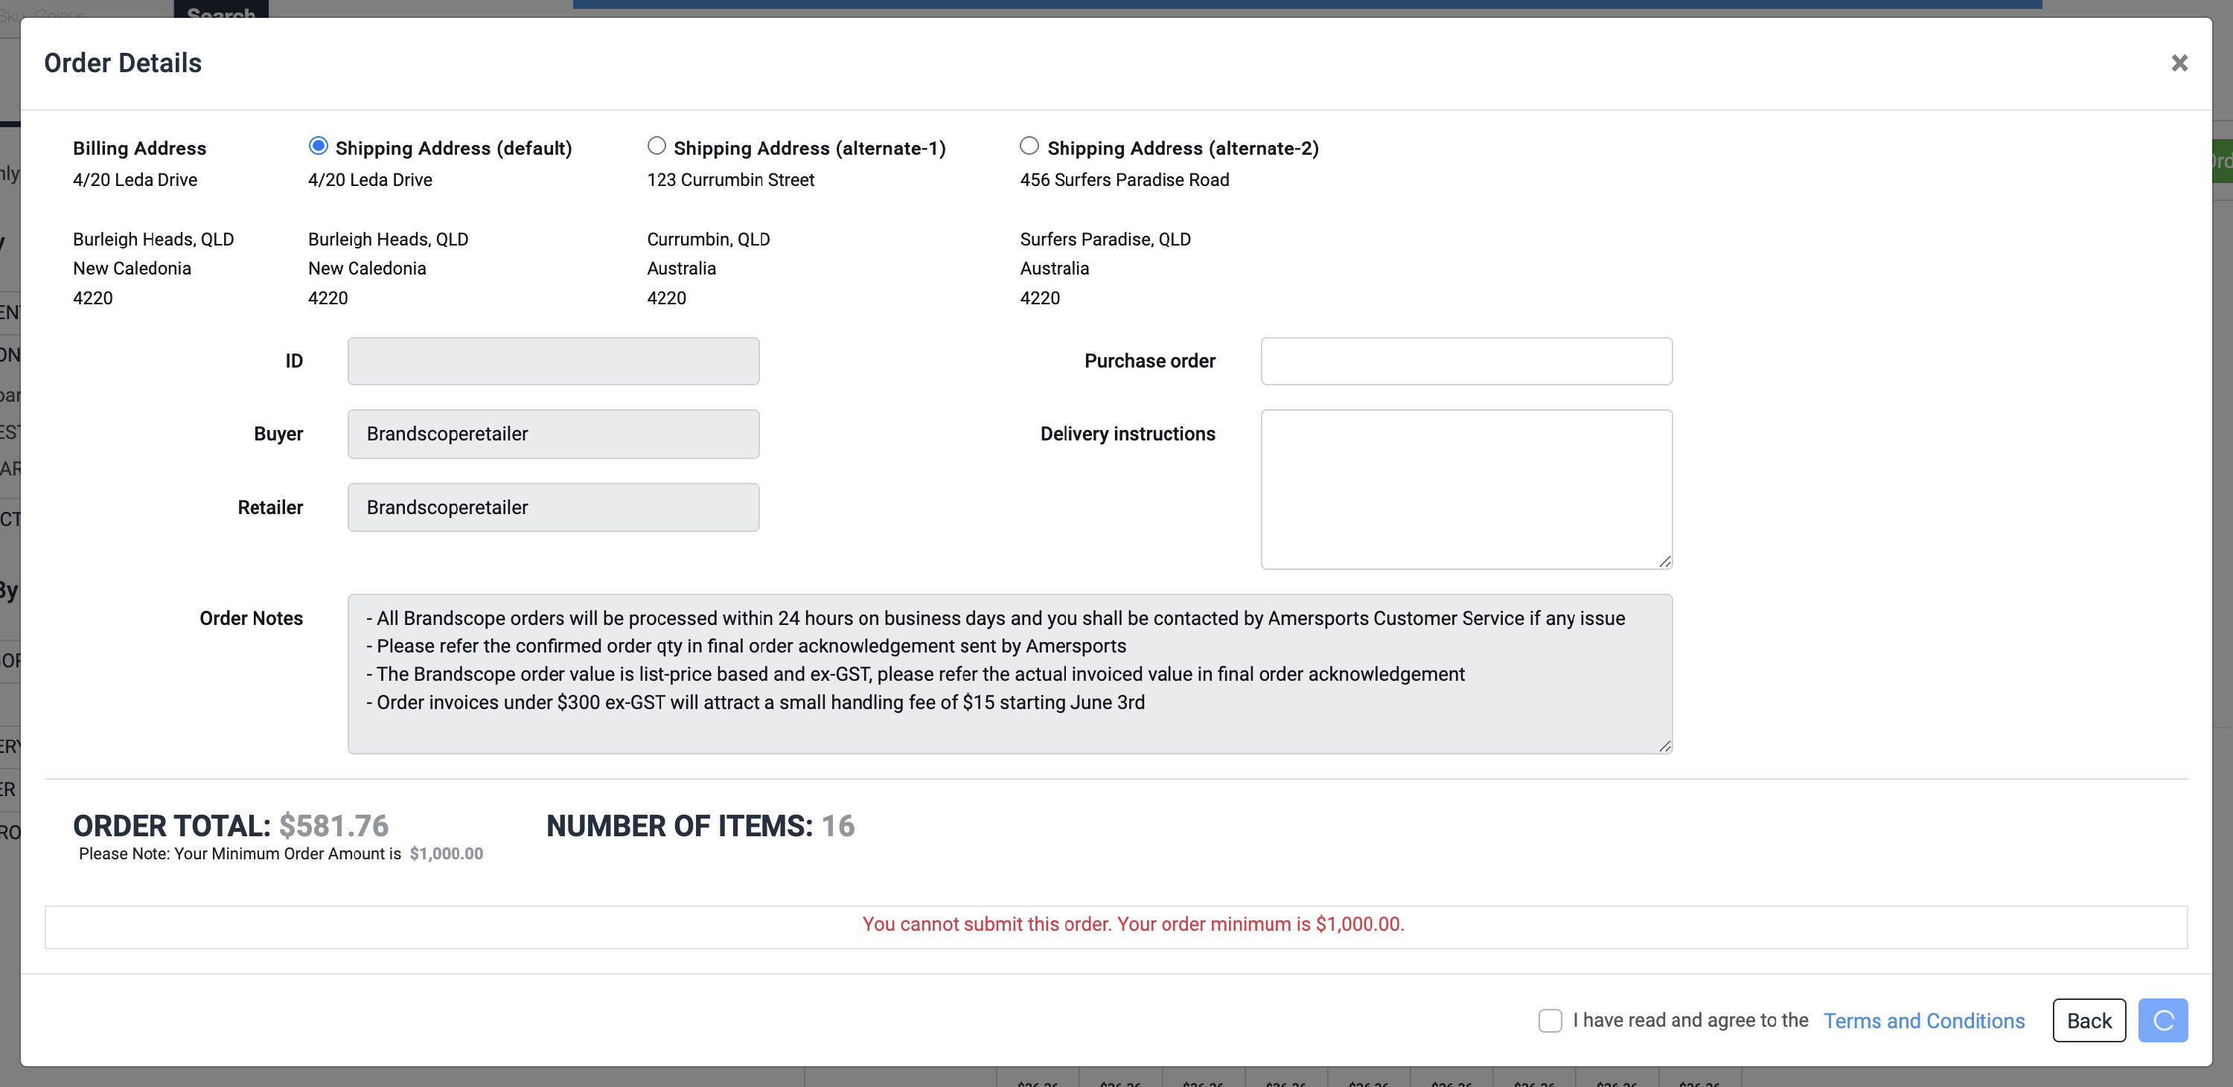Focus the Purchase order input field
The width and height of the screenshot is (2233, 1087).
click(1466, 361)
